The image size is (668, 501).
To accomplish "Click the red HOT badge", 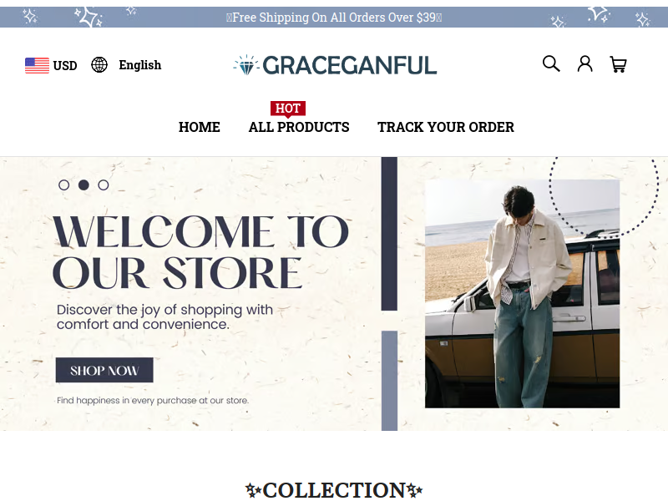I will click(x=288, y=109).
